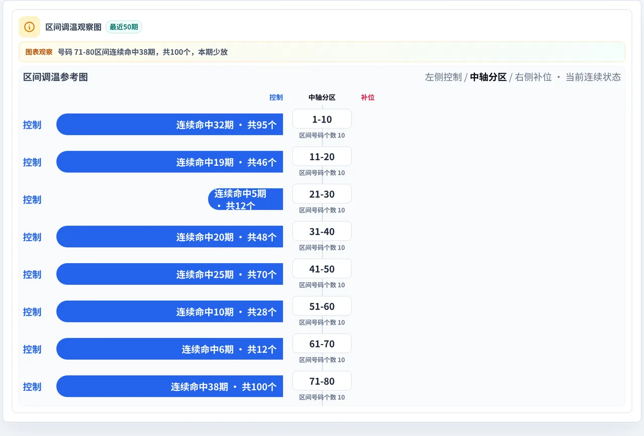Click the 51-60 range box
Screen dimensions: 644x436
coord(322,306)
